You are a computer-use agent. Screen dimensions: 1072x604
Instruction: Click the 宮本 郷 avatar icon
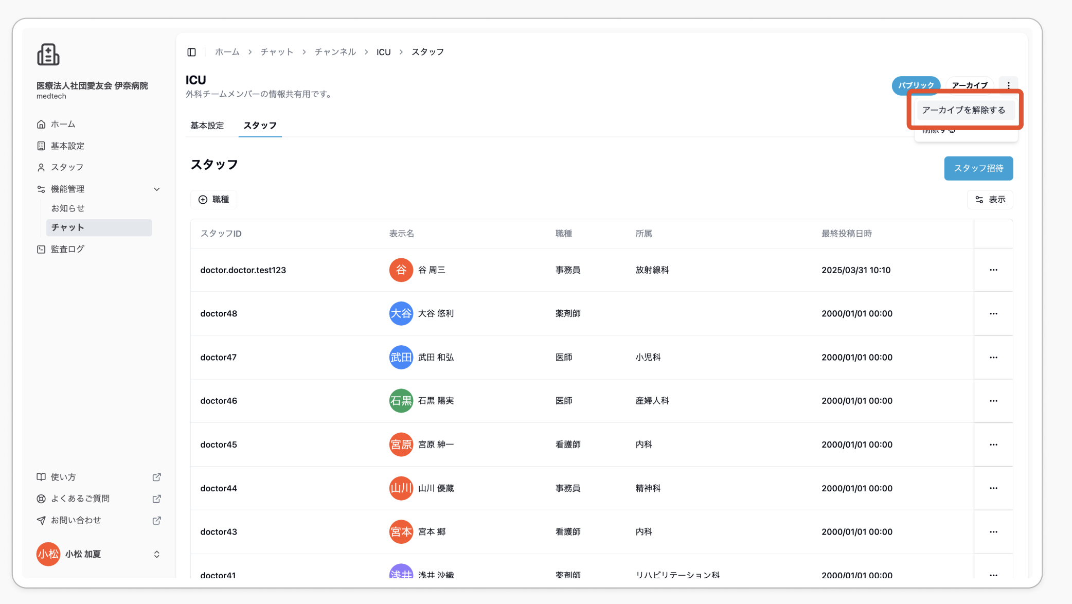click(x=401, y=532)
